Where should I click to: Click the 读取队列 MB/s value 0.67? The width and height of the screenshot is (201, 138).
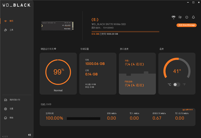(x=157, y=118)
